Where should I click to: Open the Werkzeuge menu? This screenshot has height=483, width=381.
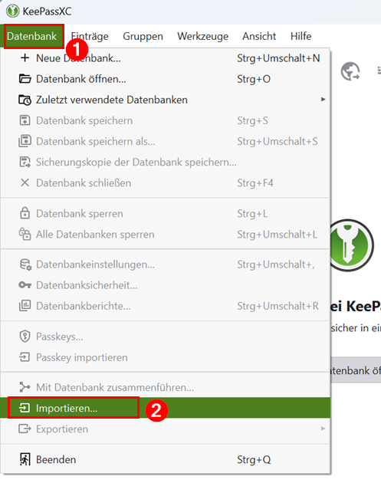(x=202, y=36)
